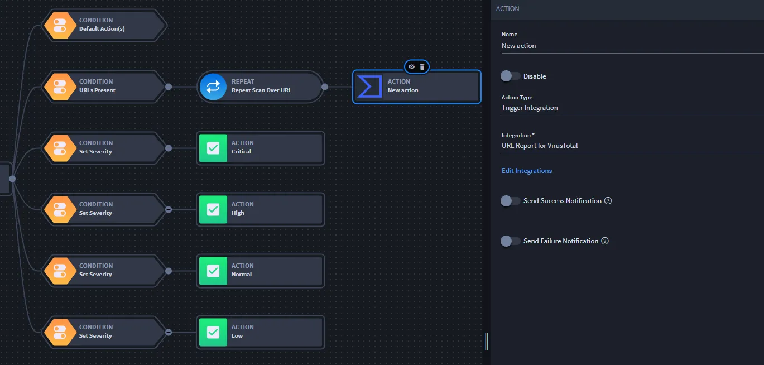
Task: Click the Default Action(s) condition icon
Action: pyautogui.click(x=60, y=25)
